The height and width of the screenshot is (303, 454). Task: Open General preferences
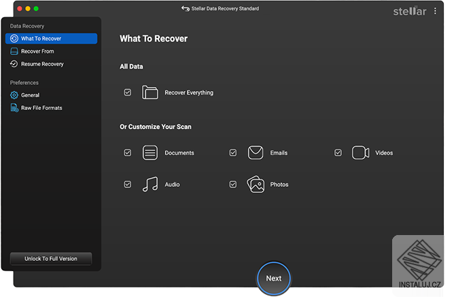pyautogui.click(x=51, y=95)
